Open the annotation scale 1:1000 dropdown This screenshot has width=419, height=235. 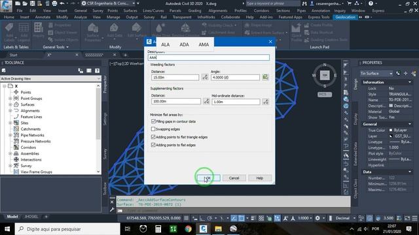tap(305, 218)
